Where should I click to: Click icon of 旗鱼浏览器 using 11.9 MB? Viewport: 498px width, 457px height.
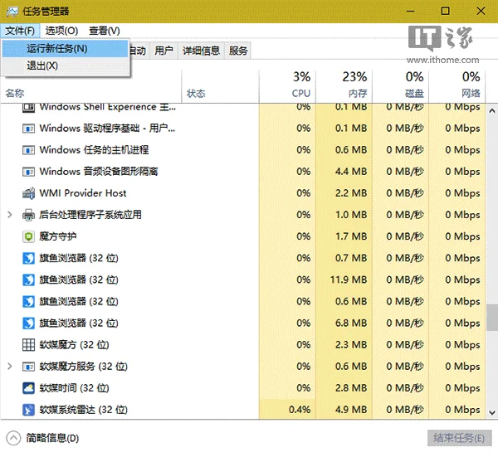tap(28, 280)
